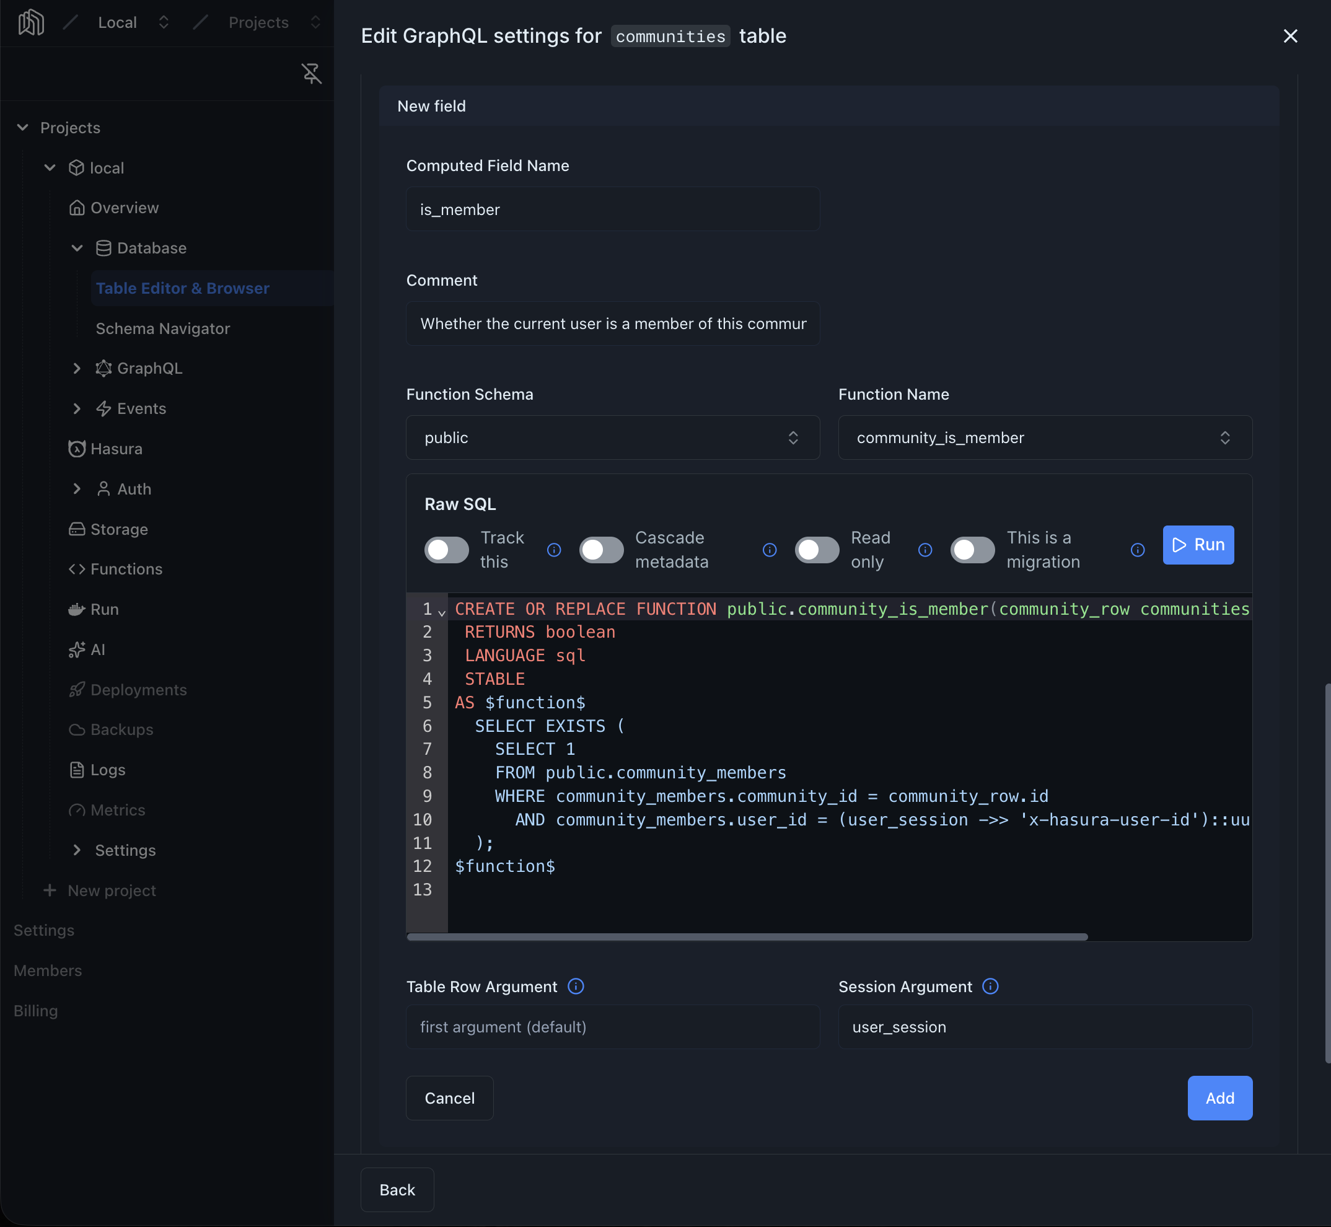Click the Deployments rocket icon
The width and height of the screenshot is (1331, 1227).
[x=77, y=690]
